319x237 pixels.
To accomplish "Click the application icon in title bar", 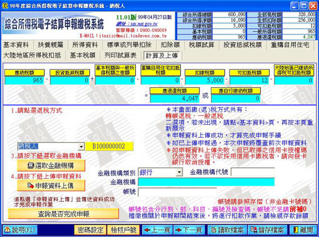I will tap(5, 6).
